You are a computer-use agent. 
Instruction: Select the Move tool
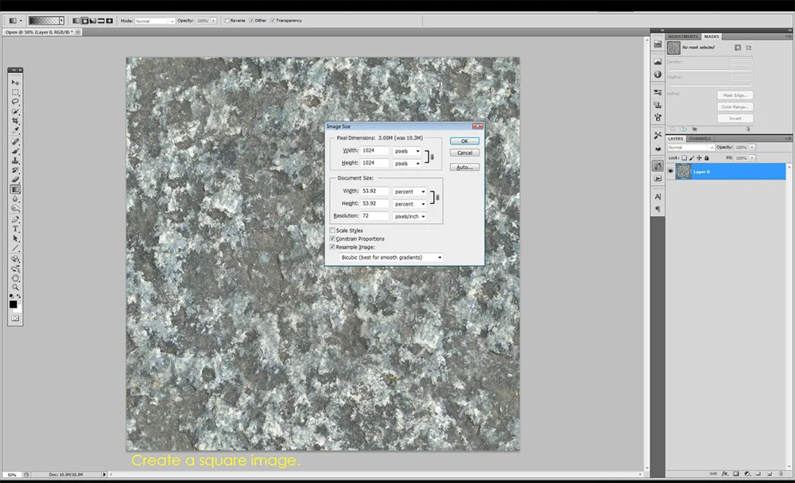(15, 82)
